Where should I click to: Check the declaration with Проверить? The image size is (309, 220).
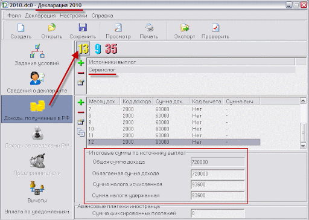(x=215, y=31)
